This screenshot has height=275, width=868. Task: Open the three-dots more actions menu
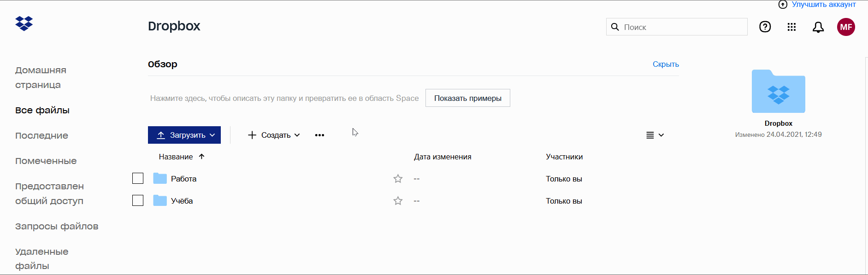pyautogui.click(x=319, y=135)
